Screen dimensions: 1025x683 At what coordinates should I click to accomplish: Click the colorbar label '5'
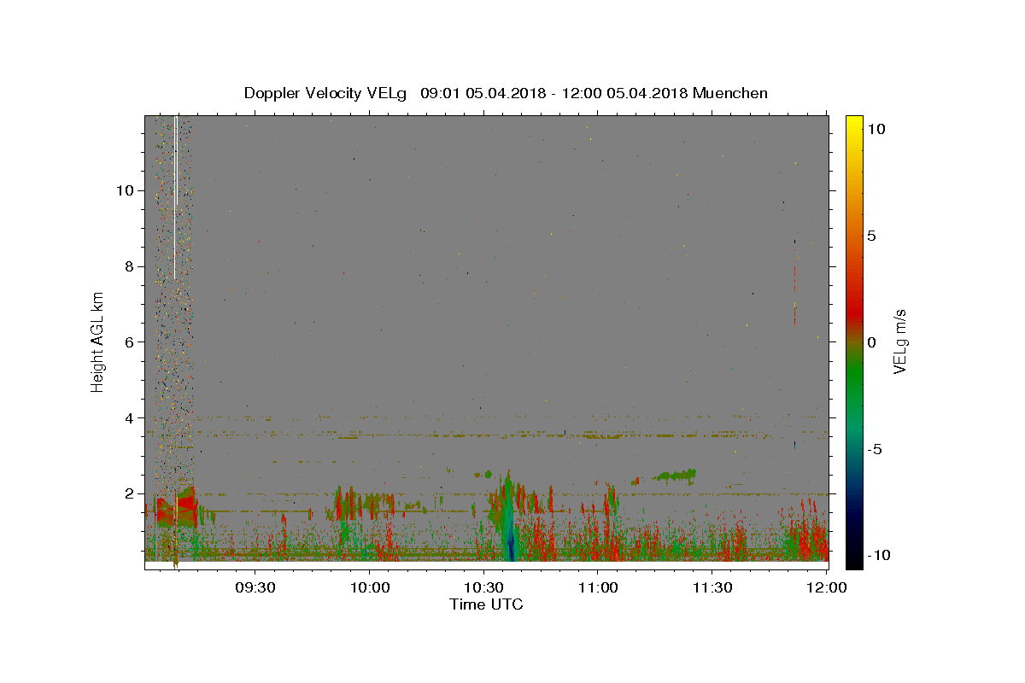point(871,236)
